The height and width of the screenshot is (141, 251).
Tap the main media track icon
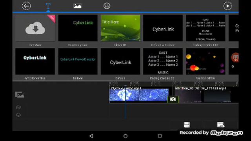tap(20, 95)
